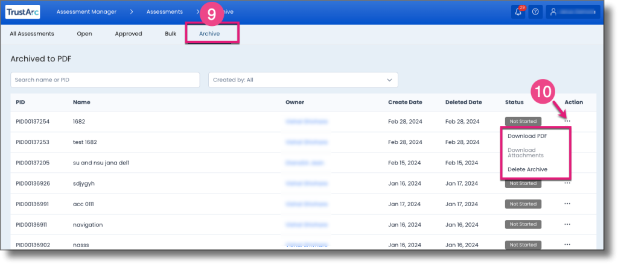This screenshot has height=264, width=618.
Task: Open the notifications bell icon
Action: coord(518,12)
